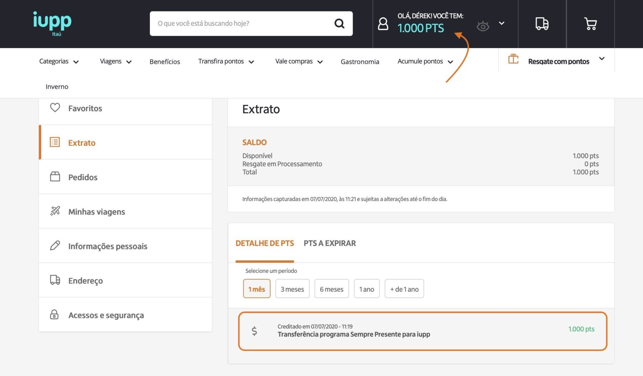The height and width of the screenshot is (376, 643).
Task: Select the 6 meses period
Action: [x=332, y=289]
